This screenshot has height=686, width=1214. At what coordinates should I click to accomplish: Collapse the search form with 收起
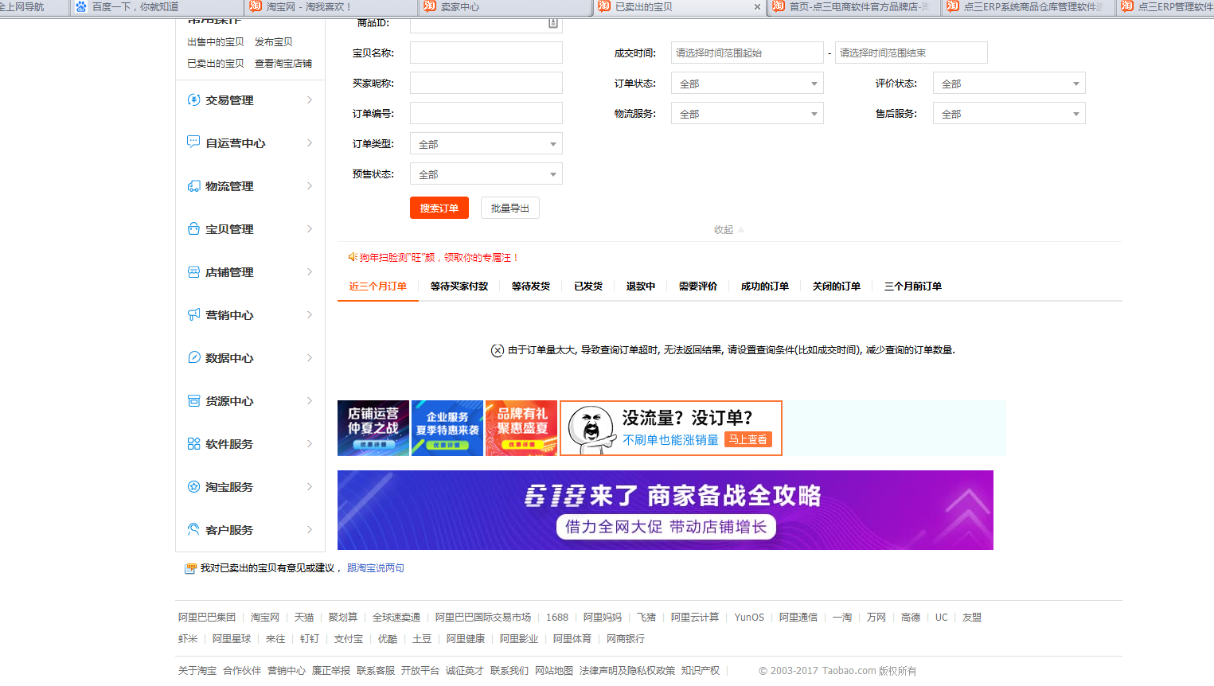(728, 230)
